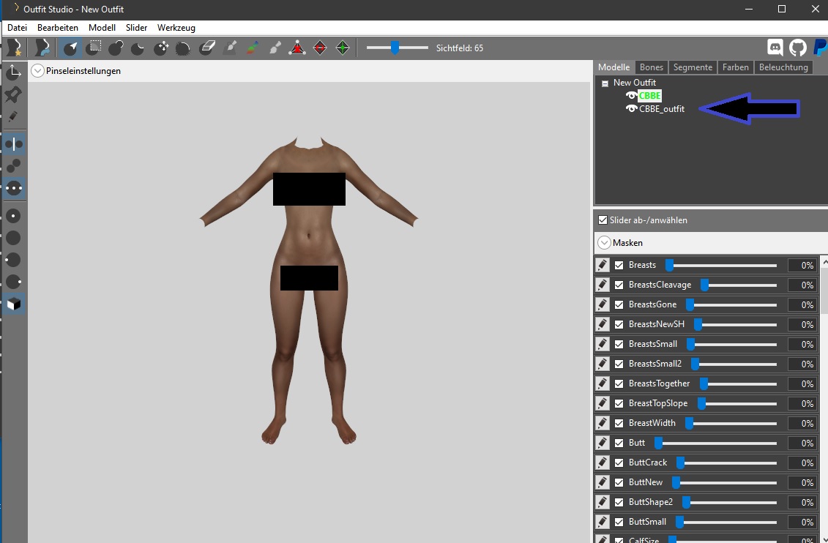Select the Deflate brush tool
This screenshot has width=828, height=543.
click(x=138, y=48)
